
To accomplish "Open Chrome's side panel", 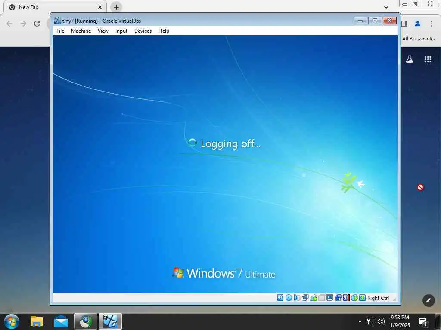I will [x=404, y=24].
